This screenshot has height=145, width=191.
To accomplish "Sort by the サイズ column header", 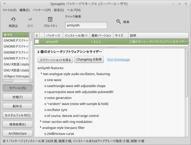I will click(121, 36).
